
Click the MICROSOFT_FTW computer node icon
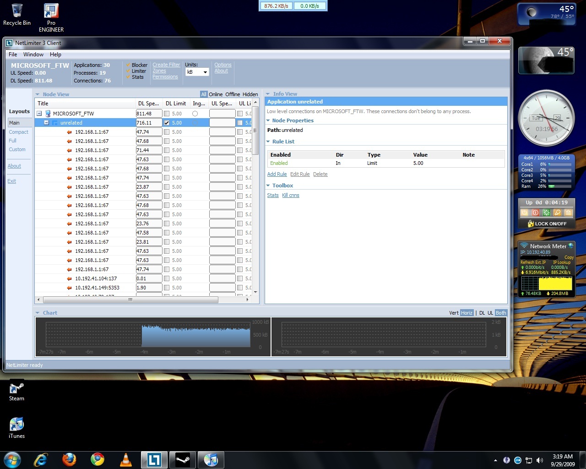click(48, 114)
